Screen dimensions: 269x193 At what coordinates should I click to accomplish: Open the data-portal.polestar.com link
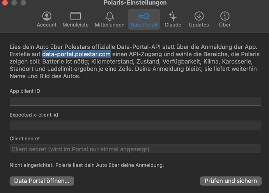click(76, 54)
